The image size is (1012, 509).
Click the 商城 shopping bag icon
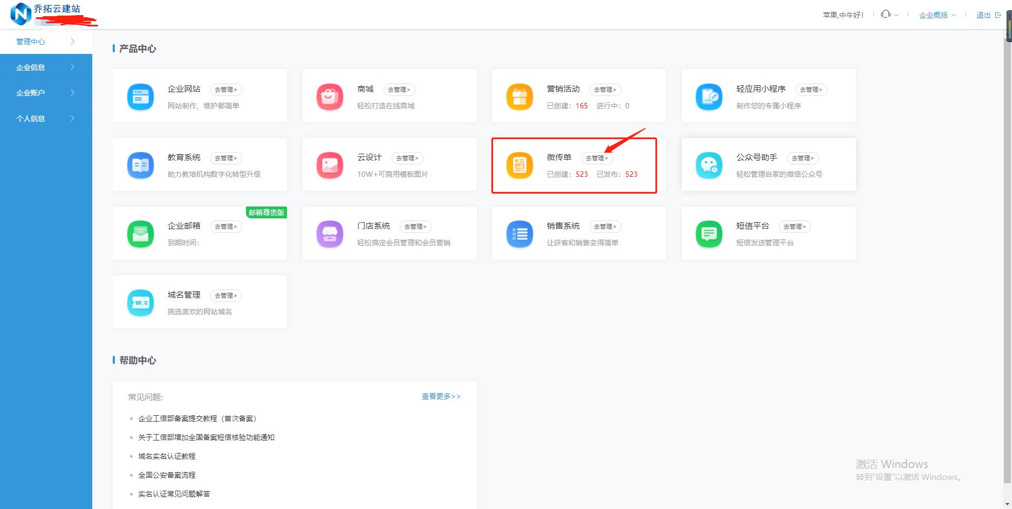330,97
